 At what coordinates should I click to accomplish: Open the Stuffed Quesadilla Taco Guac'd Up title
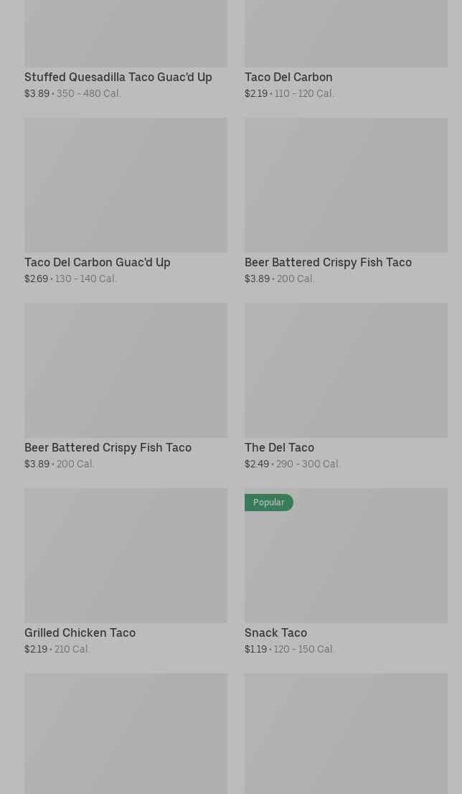coord(118,77)
